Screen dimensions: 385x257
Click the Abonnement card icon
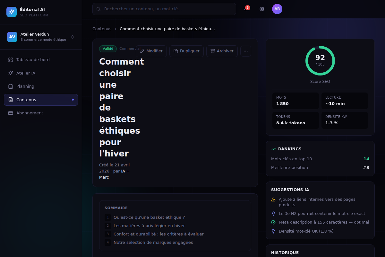click(11, 113)
